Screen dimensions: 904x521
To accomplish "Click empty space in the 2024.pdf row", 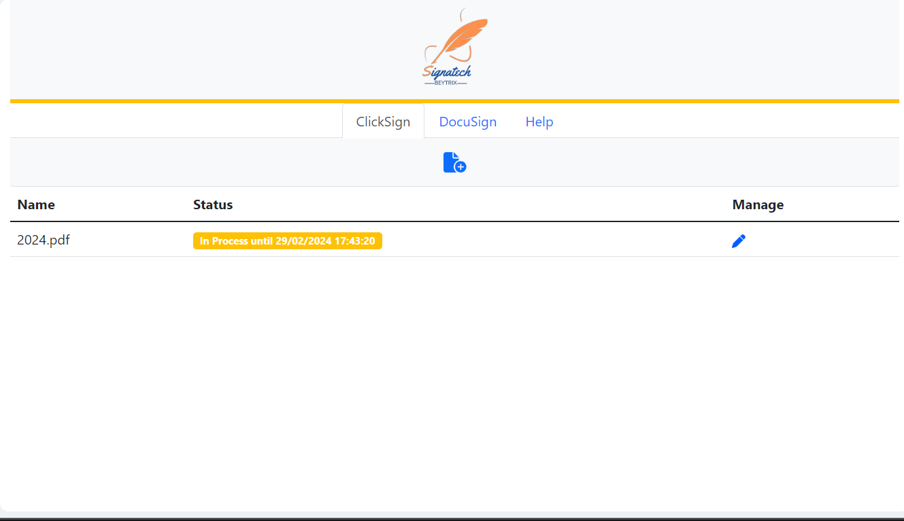I will pyautogui.click(x=544, y=240).
